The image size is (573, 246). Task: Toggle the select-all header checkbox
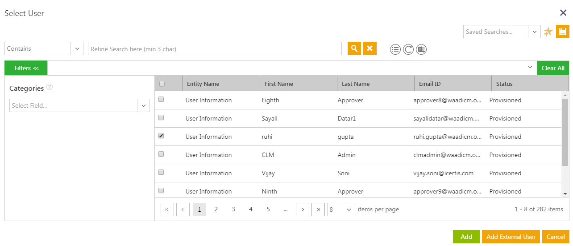pos(162,84)
